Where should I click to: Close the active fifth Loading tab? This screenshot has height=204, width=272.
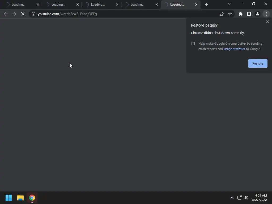coord(196,5)
